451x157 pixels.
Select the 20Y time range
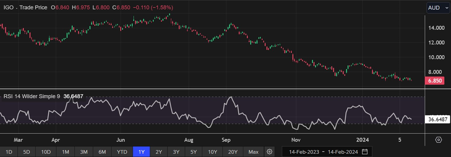pos(233,152)
